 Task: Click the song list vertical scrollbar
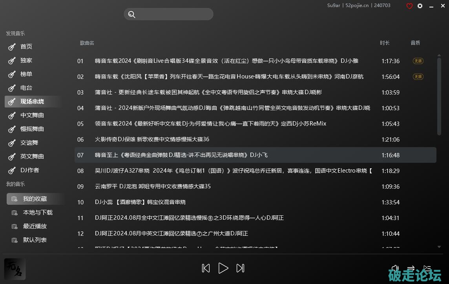tap(439, 94)
